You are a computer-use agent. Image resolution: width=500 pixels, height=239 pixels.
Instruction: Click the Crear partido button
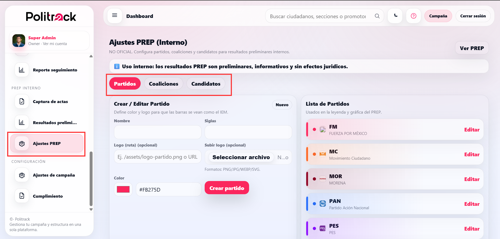(227, 188)
